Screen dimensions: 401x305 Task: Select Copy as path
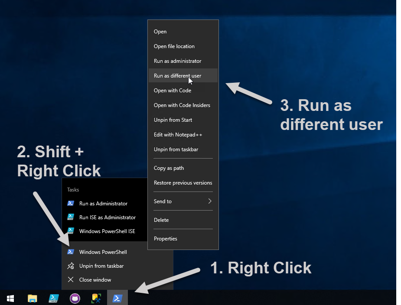[x=183, y=168]
